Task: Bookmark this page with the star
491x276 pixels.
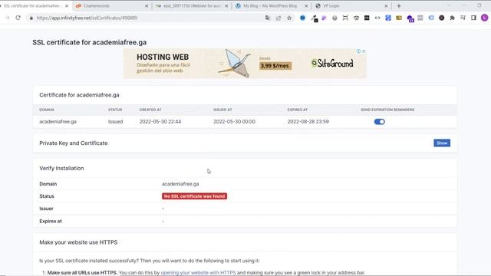Action: tap(289, 18)
